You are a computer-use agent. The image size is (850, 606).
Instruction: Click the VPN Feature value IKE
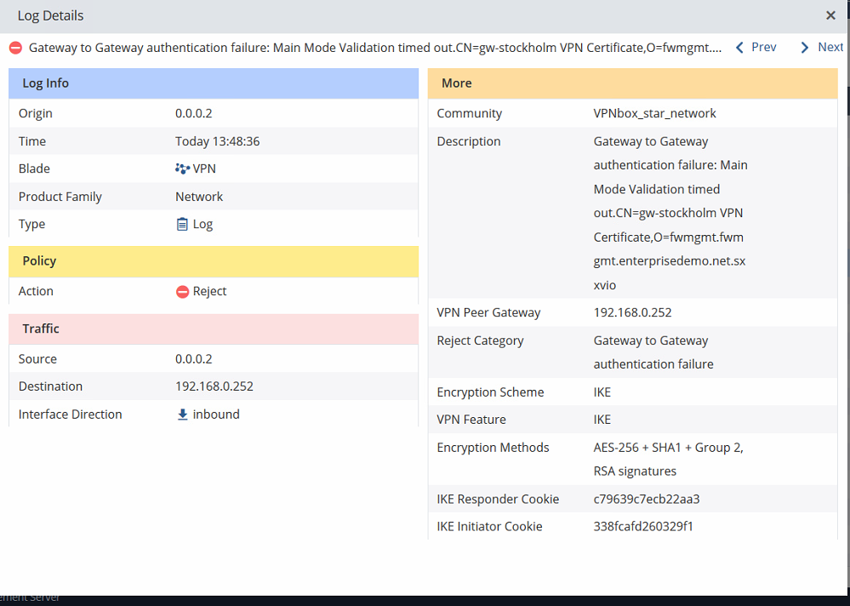pos(602,420)
